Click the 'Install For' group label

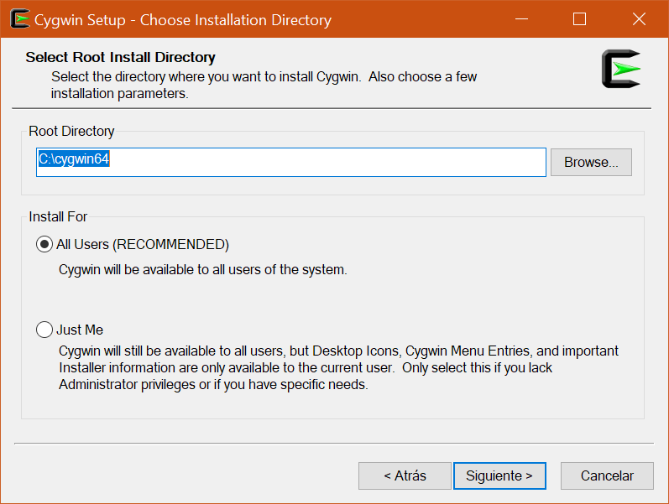pos(58,216)
